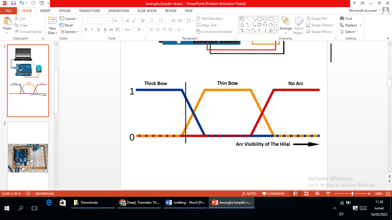This screenshot has width=392, height=220.
Task: Open the Microsoft Edge taskbar icon
Action: pyautogui.click(x=49, y=203)
